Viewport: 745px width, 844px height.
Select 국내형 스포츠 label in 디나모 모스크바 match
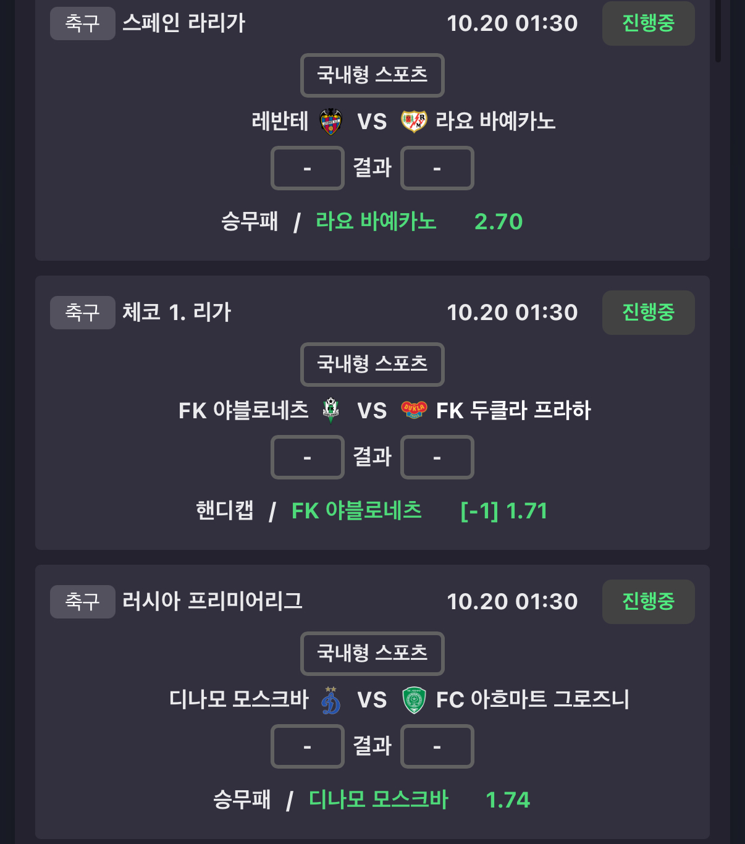(x=372, y=654)
